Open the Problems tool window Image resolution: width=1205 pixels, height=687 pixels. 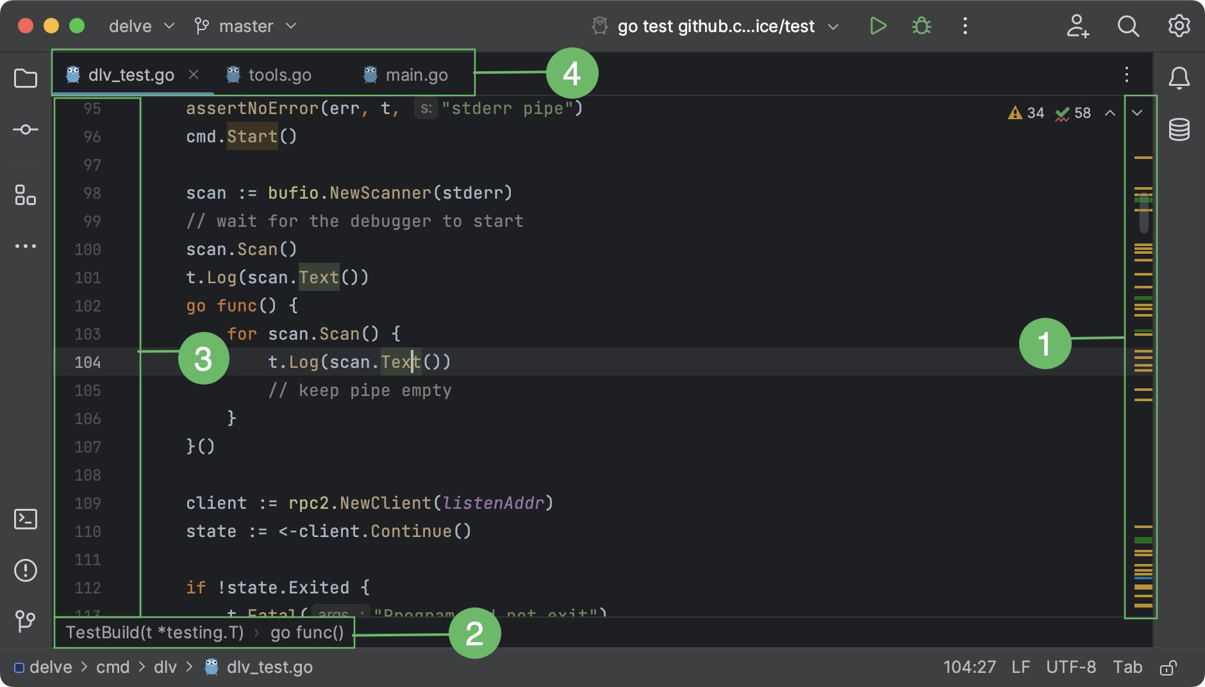tap(26, 570)
